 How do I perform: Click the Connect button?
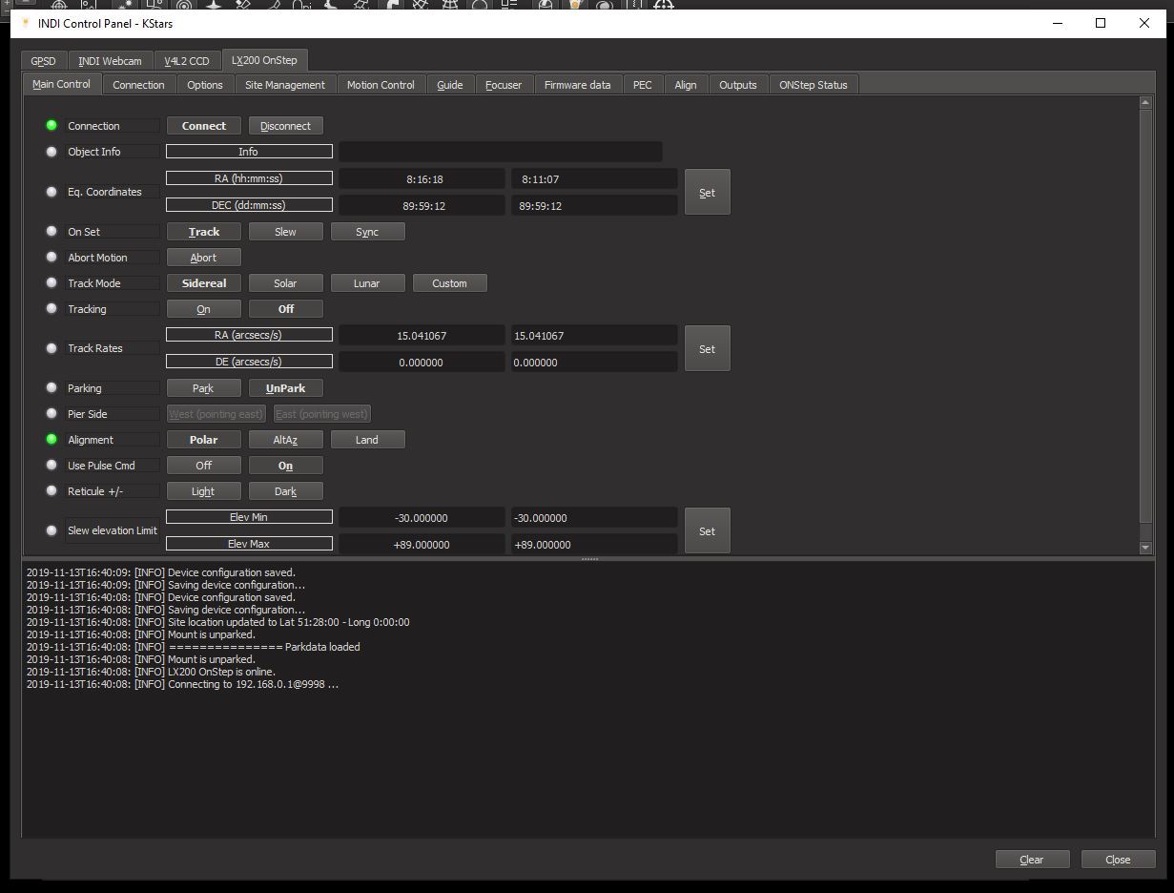pyautogui.click(x=204, y=126)
